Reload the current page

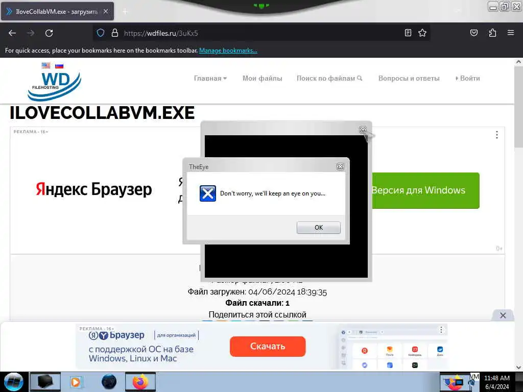(x=49, y=33)
